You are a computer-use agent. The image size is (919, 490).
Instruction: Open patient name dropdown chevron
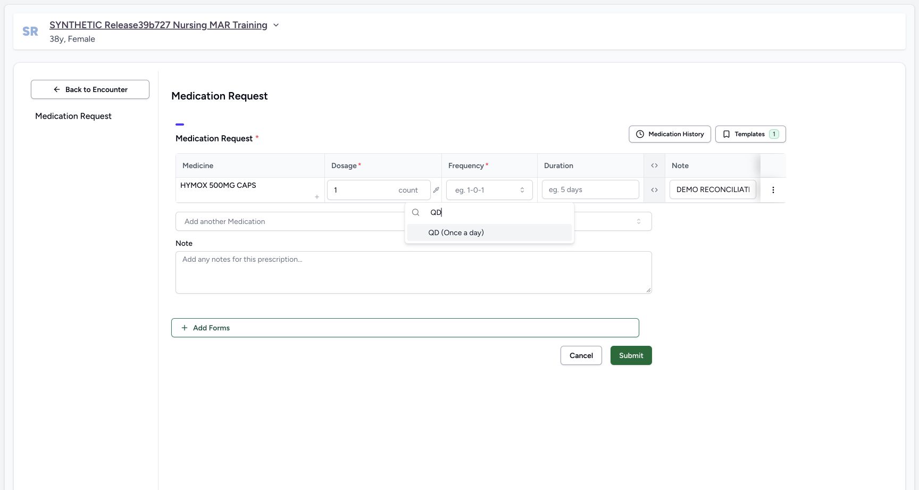[276, 25]
